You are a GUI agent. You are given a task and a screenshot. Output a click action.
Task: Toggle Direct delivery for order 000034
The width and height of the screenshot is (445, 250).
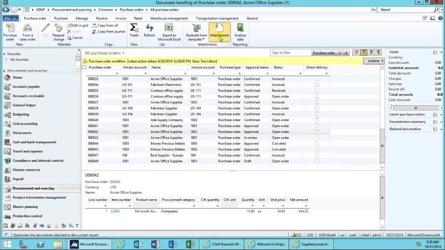317,85
